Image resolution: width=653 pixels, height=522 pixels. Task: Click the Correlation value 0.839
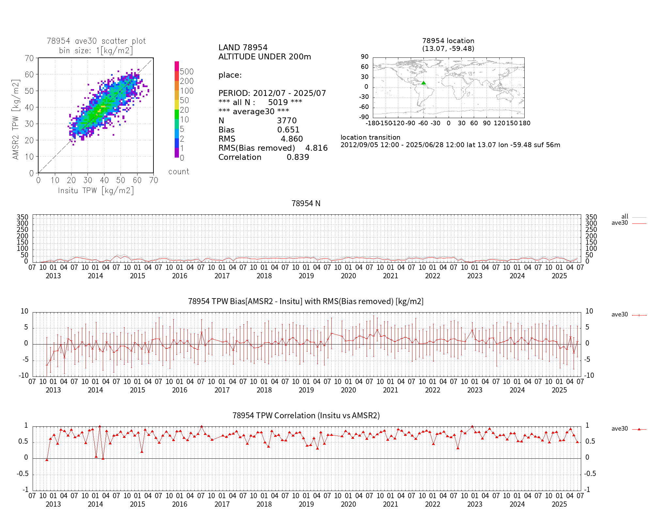tap(298, 157)
